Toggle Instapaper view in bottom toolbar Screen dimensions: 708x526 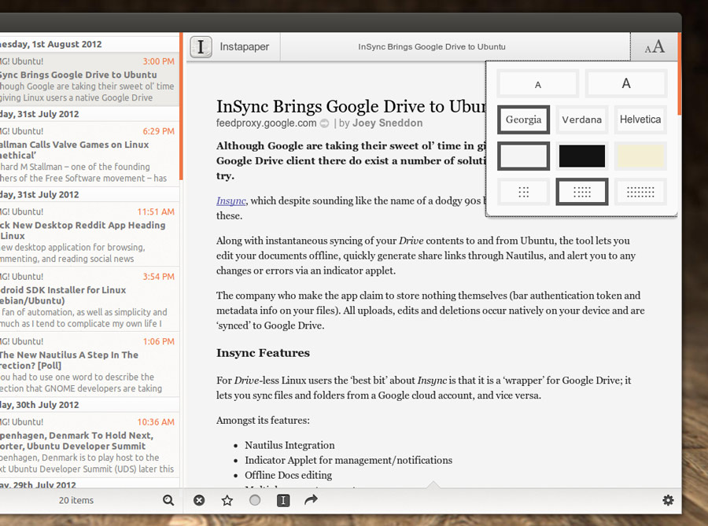[x=283, y=500]
